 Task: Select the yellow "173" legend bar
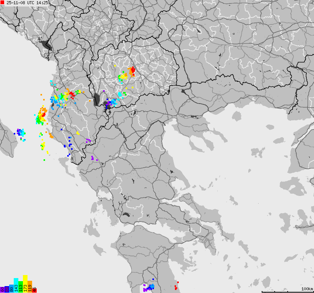click(x=26, y=286)
